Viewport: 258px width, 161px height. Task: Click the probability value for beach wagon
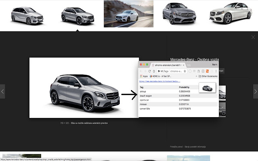(185, 96)
